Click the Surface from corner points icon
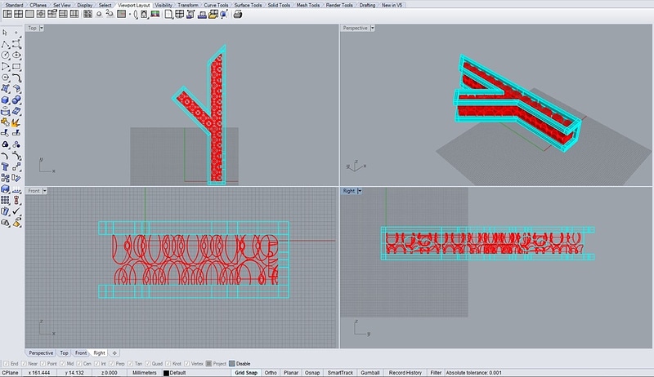This screenshot has height=377, width=654. point(5,89)
